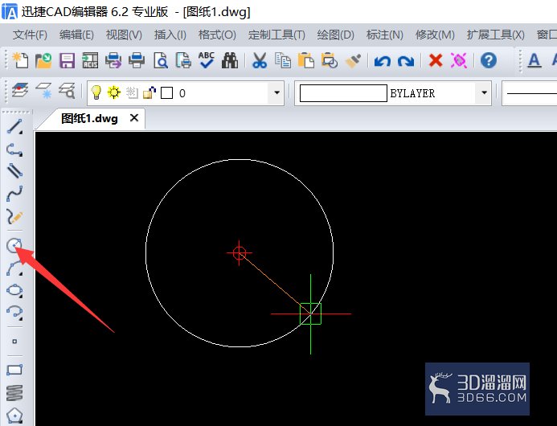Select the freehand sketch pencil tool
Image resolution: width=557 pixels, height=426 pixels.
(x=14, y=216)
